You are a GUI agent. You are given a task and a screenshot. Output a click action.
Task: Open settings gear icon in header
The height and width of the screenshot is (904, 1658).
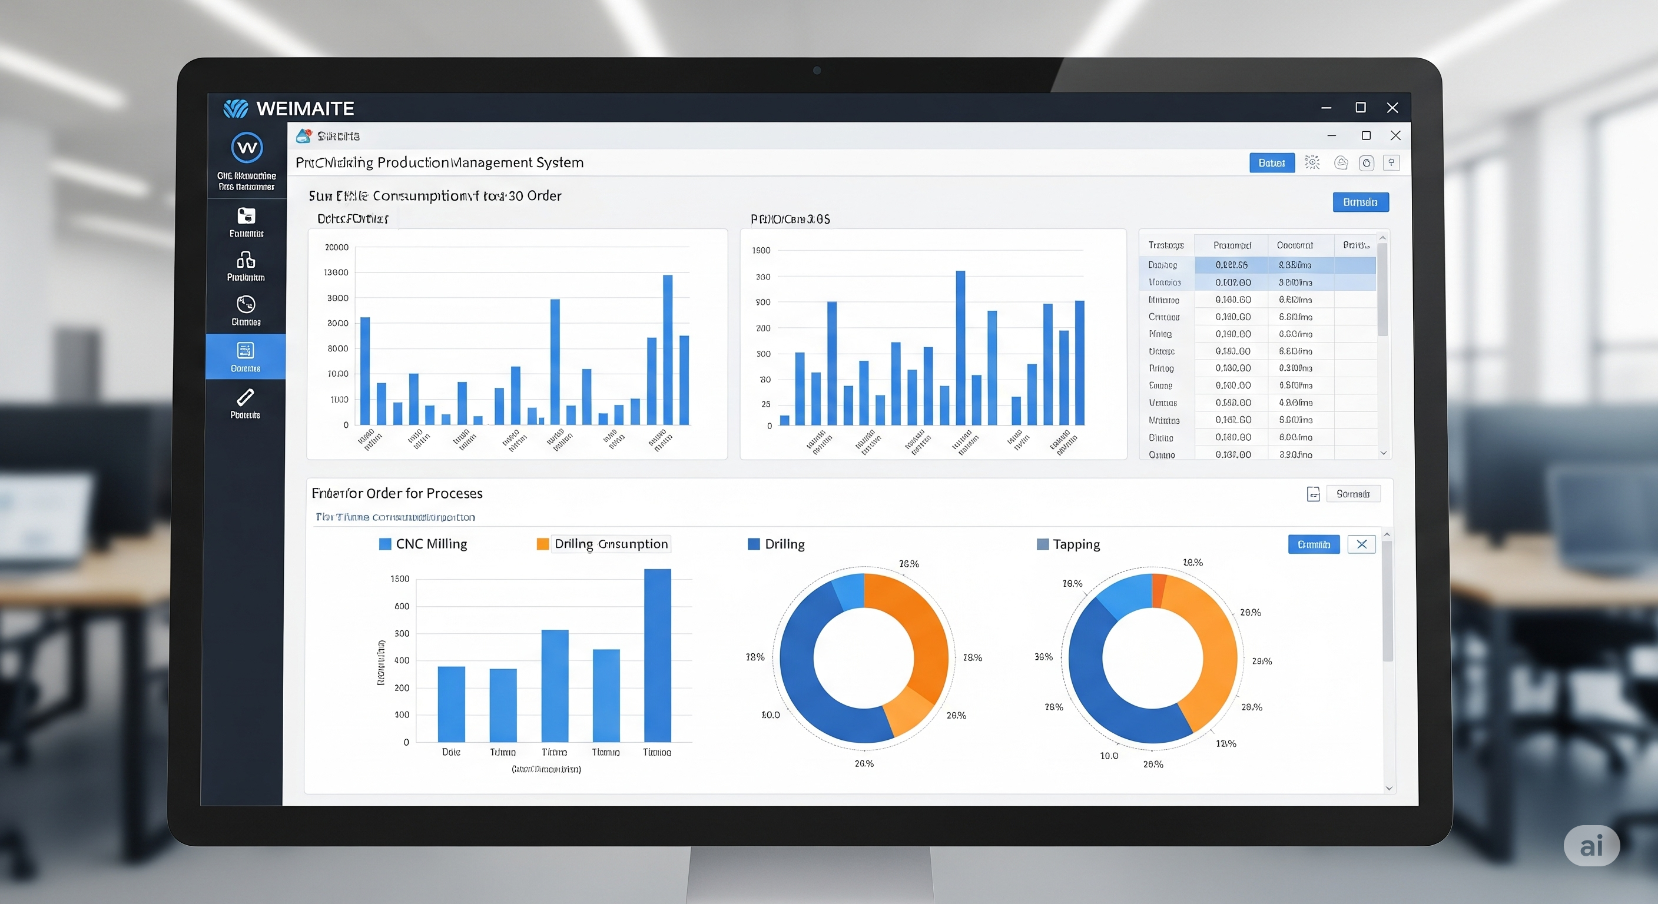point(1312,163)
